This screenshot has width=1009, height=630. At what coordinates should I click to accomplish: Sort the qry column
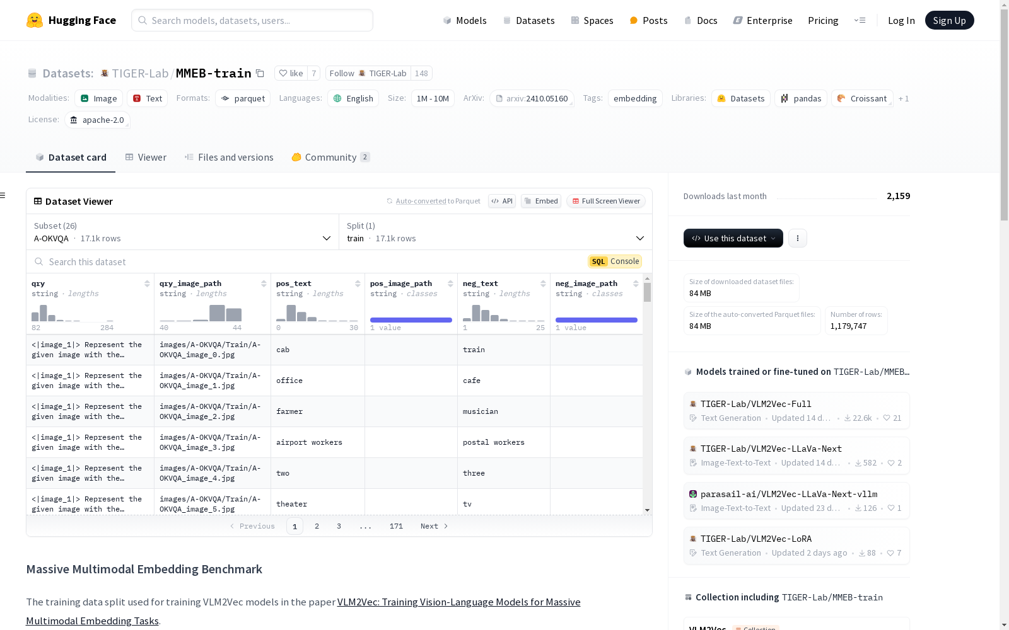point(147,283)
